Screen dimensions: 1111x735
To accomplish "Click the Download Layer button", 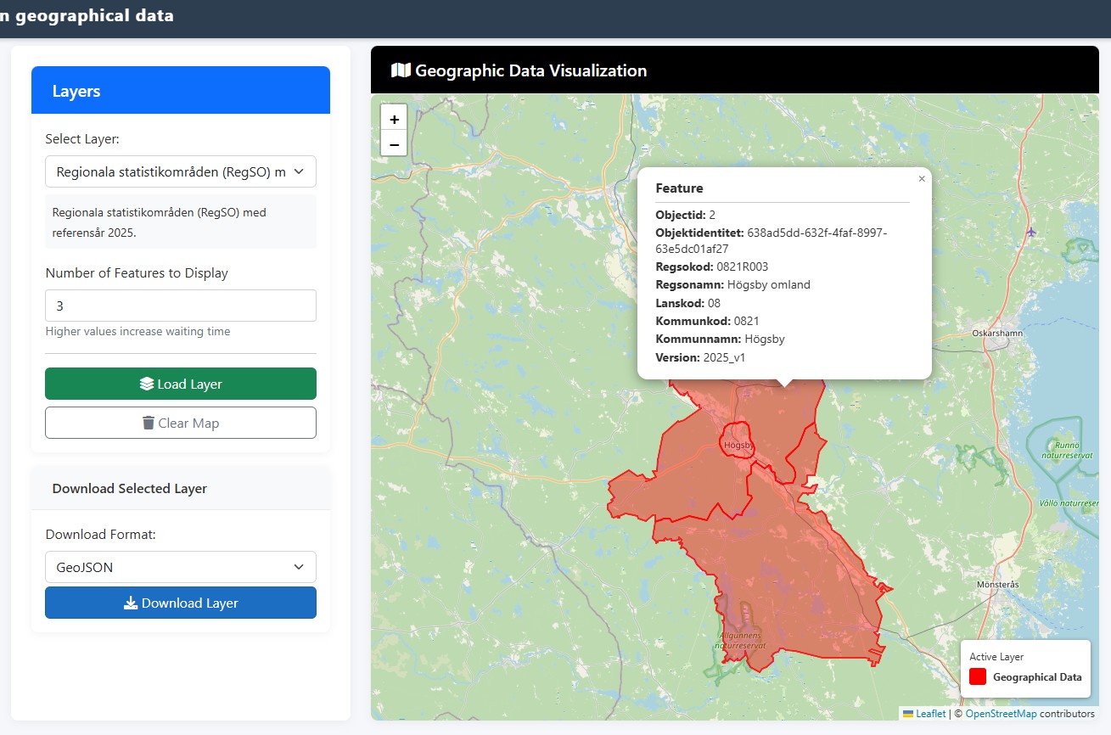I will (181, 603).
